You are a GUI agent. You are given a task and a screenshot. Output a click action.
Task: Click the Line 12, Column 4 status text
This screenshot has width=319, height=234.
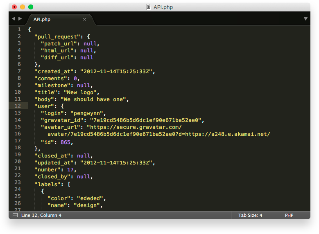41,215
